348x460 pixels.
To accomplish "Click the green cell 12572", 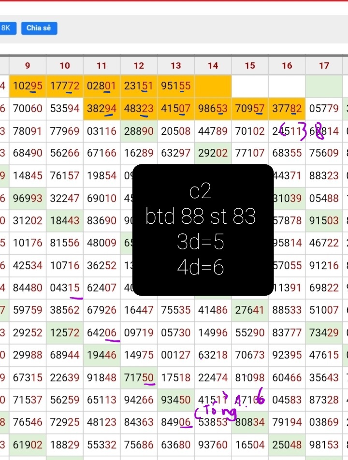I will pyautogui.click(x=65, y=333).
